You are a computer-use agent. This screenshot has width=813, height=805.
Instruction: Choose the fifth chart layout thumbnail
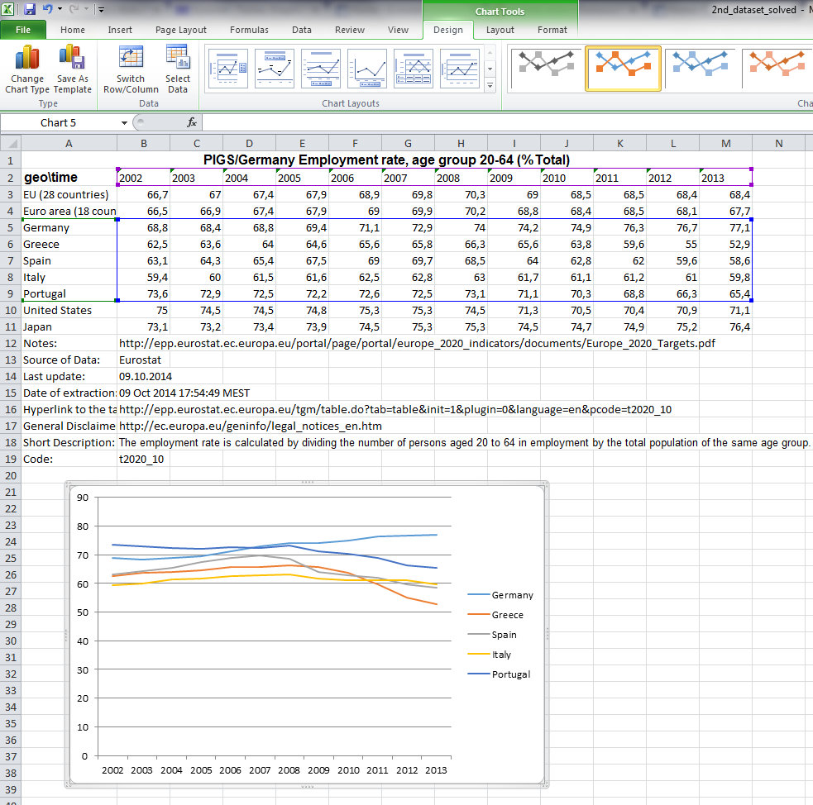[414, 69]
